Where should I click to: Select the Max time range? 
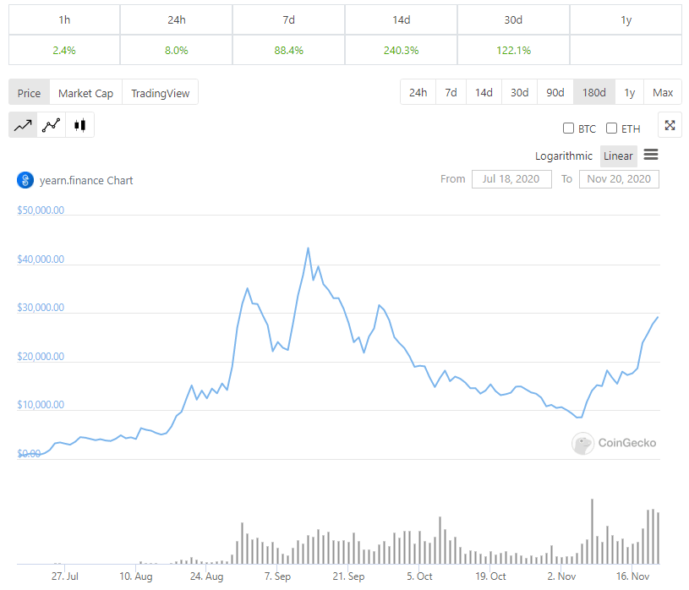[x=662, y=92]
